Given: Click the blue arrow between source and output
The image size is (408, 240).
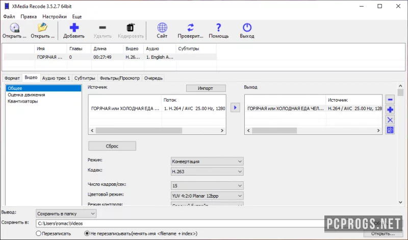Looking at the screenshot, I should pyautogui.click(x=235, y=108).
